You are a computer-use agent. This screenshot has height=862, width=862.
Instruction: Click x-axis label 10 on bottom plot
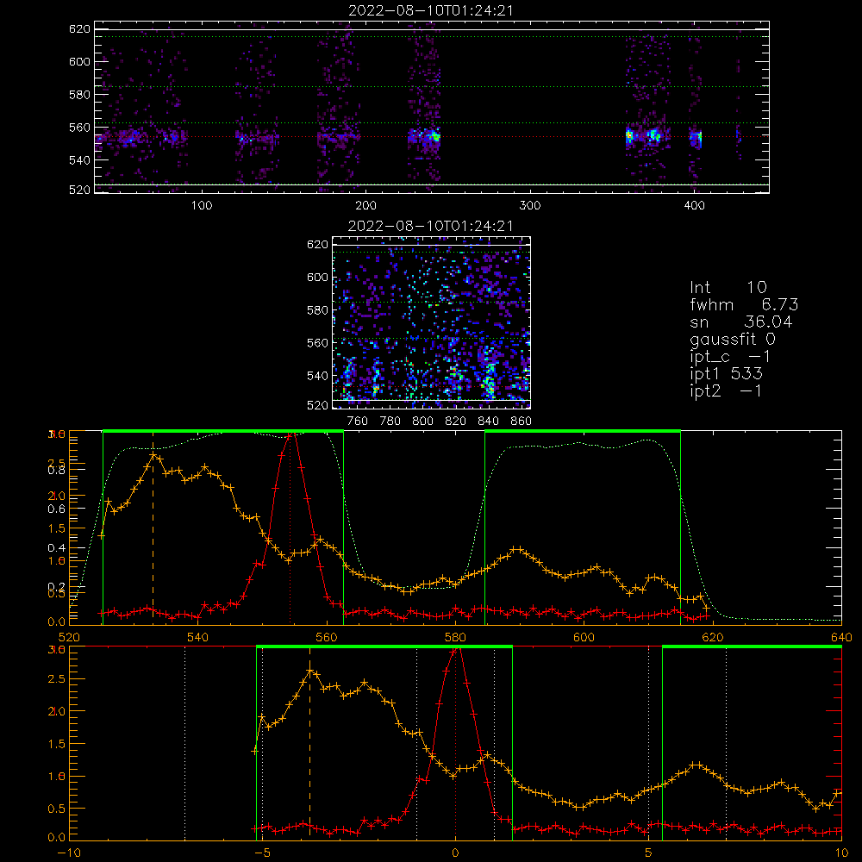841,853
